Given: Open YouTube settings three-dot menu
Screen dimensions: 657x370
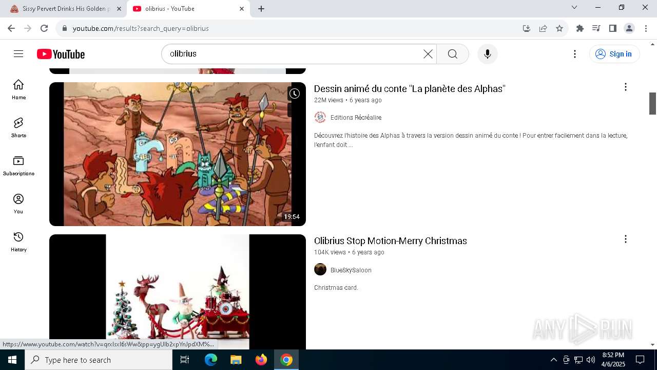Looking at the screenshot, I should [x=575, y=54].
